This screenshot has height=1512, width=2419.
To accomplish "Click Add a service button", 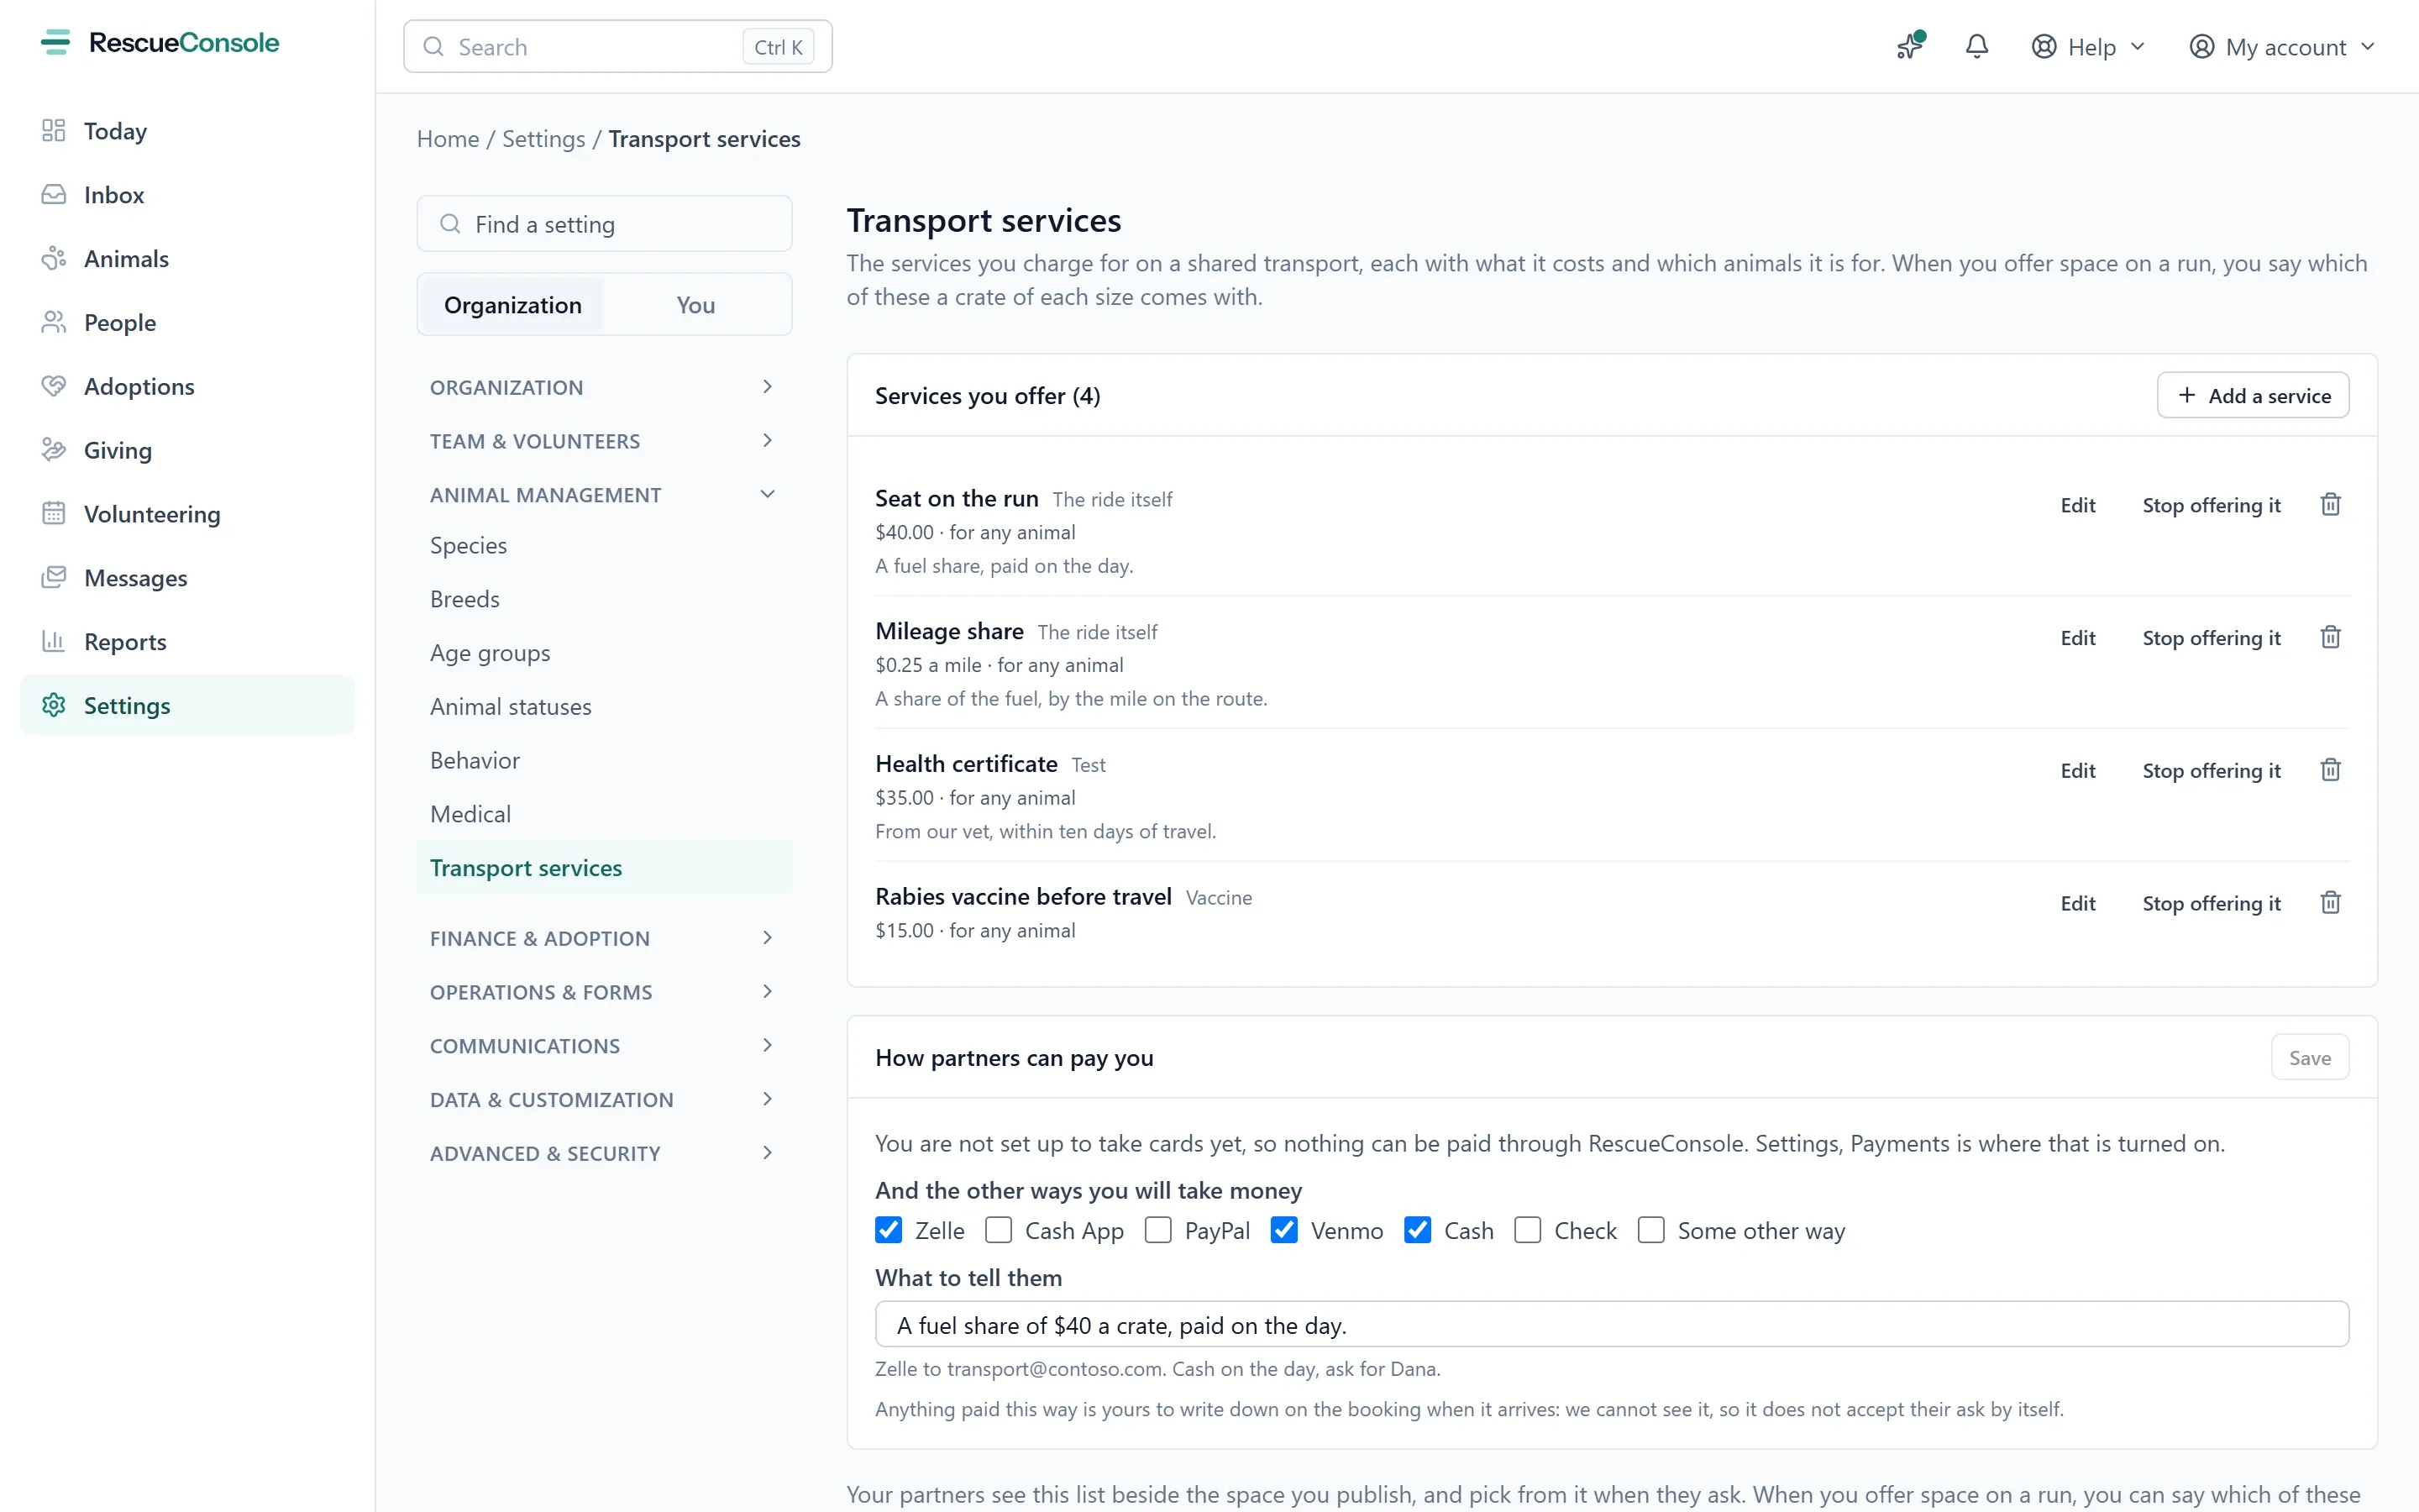I will 2253,396.
